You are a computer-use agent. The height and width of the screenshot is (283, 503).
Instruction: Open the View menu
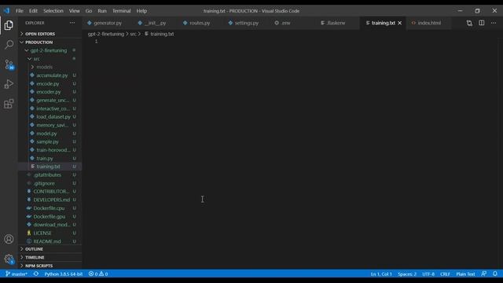coord(75,11)
